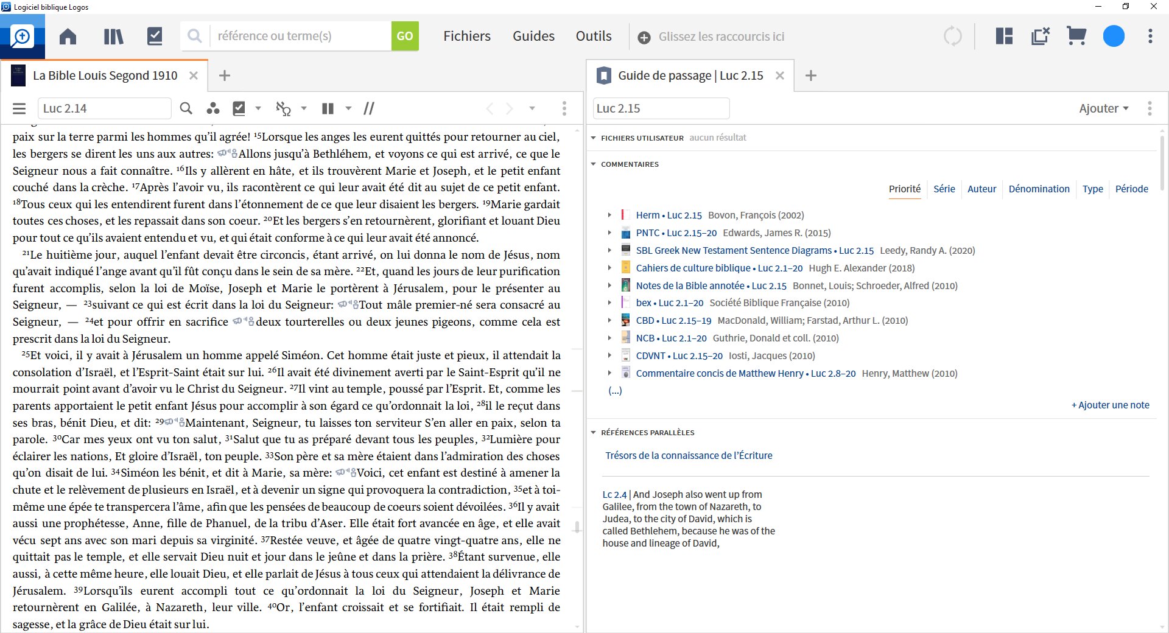Viewport: 1169px width, 633px height.
Task: Open Bible panel kebab menu
Action: (x=564, y=108)
